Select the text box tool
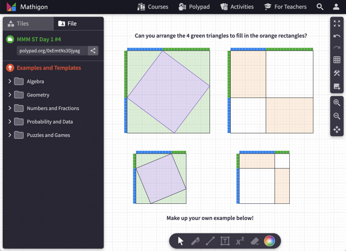Image resolution: width=346 pixels, height=251 pixels. 225,241
